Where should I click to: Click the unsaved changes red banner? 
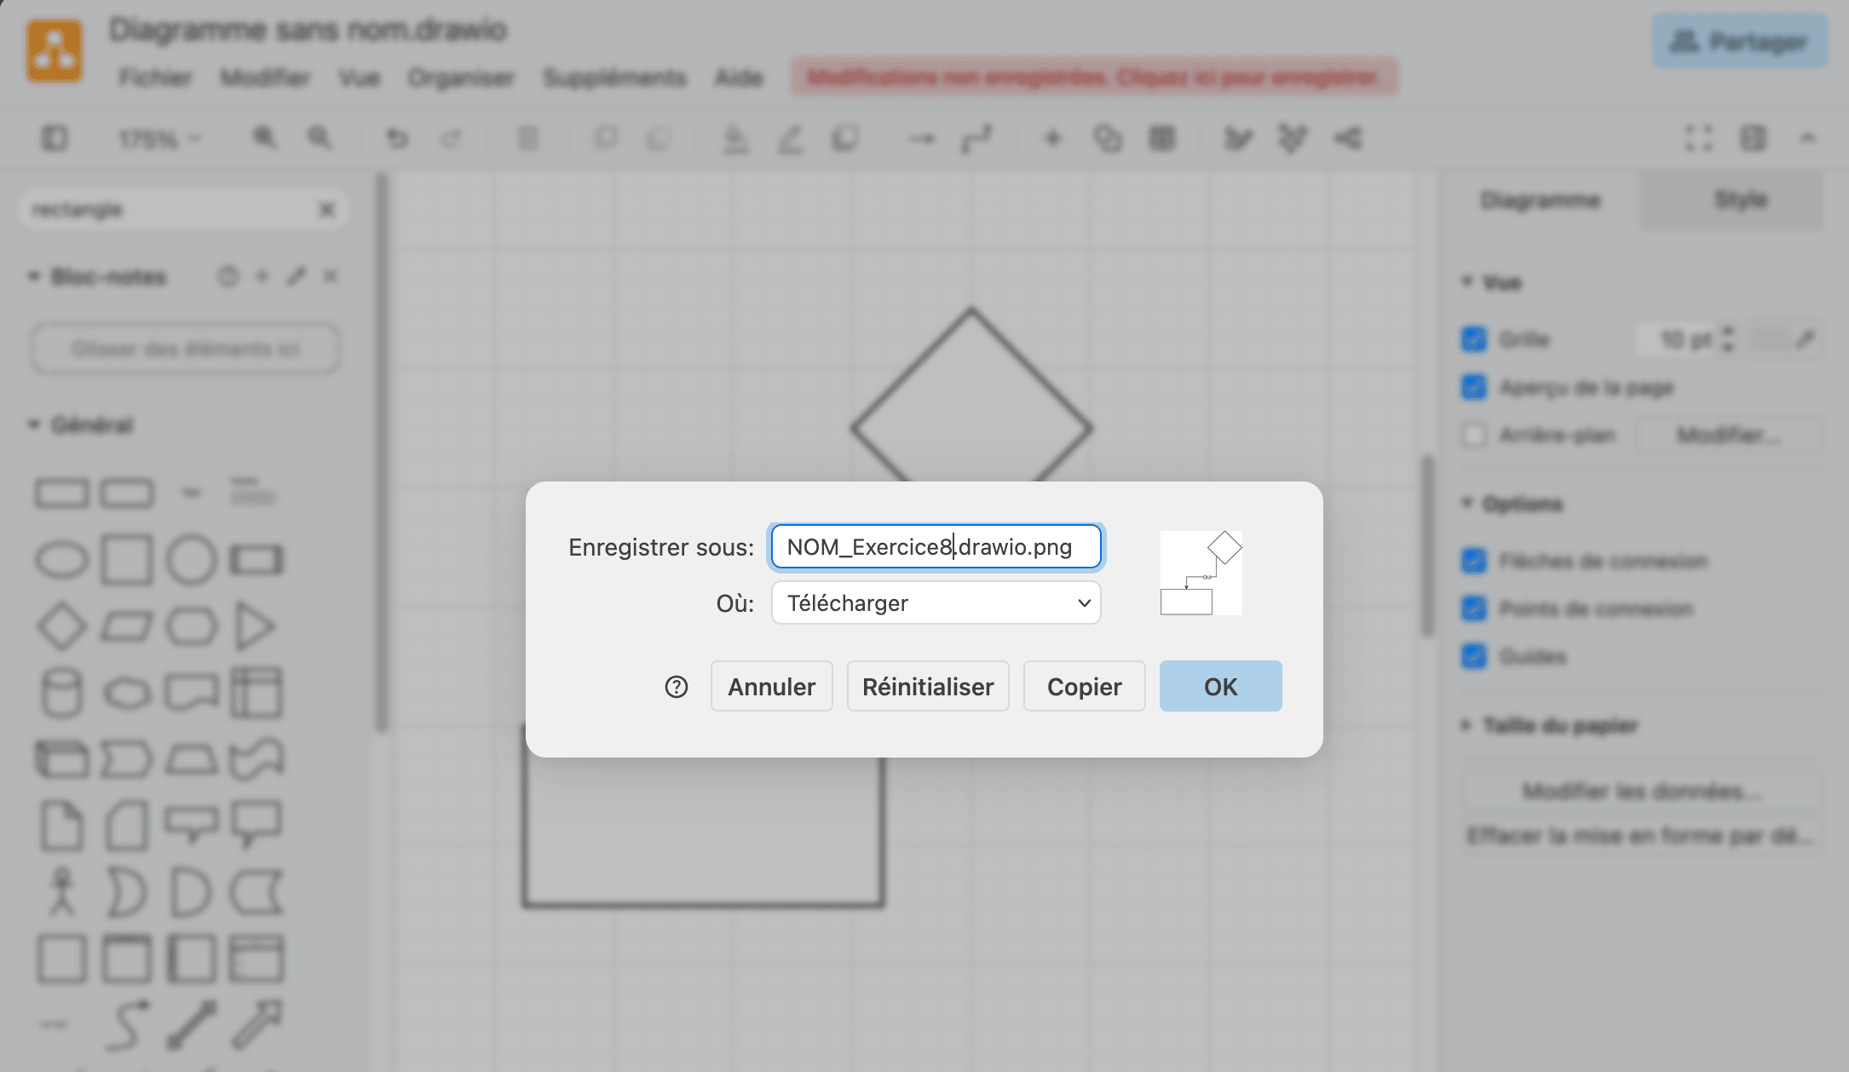[1094, 78]
